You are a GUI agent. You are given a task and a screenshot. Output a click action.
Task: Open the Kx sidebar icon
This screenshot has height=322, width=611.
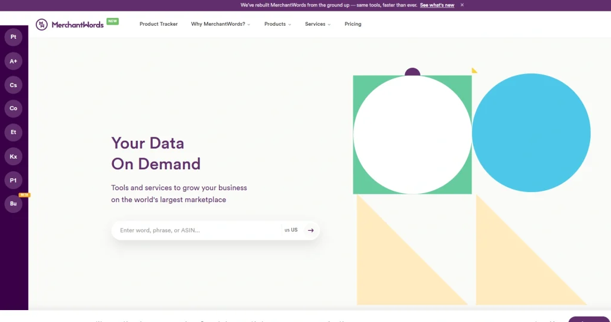pos(13,156)
